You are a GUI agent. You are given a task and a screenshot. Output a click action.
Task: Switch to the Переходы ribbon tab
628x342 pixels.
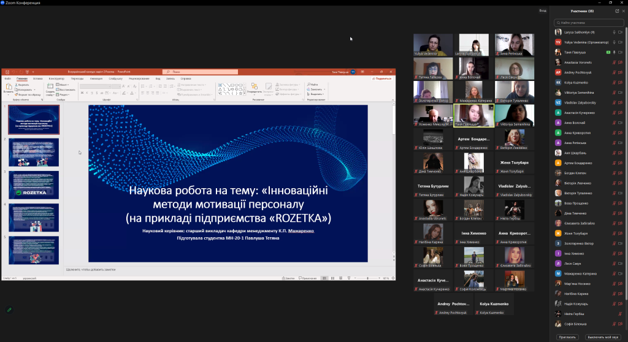point(77,78)
